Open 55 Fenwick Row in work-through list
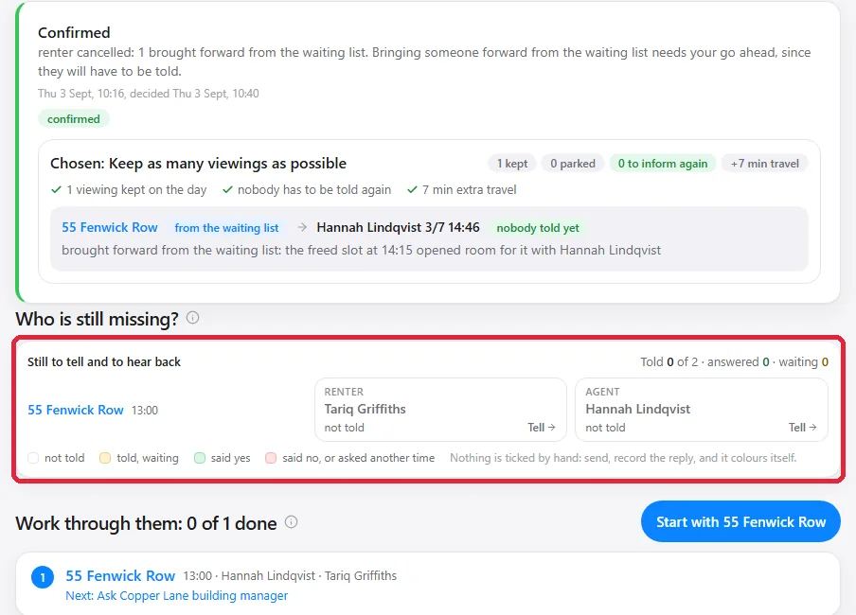856x615 pixels. click(x=120, y=575)
